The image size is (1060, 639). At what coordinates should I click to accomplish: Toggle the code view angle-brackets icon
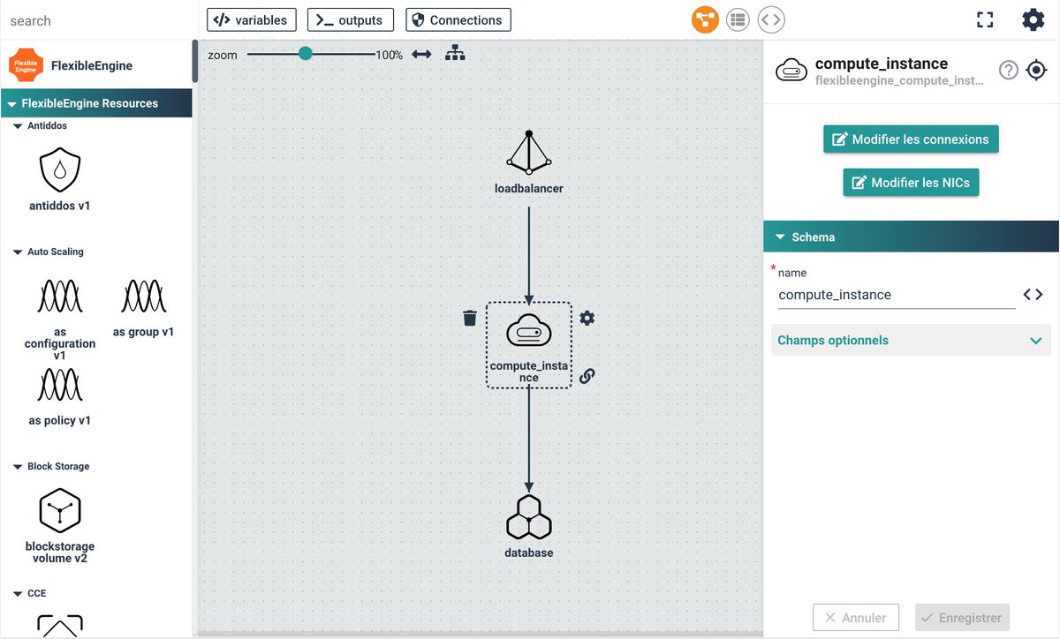770,19
